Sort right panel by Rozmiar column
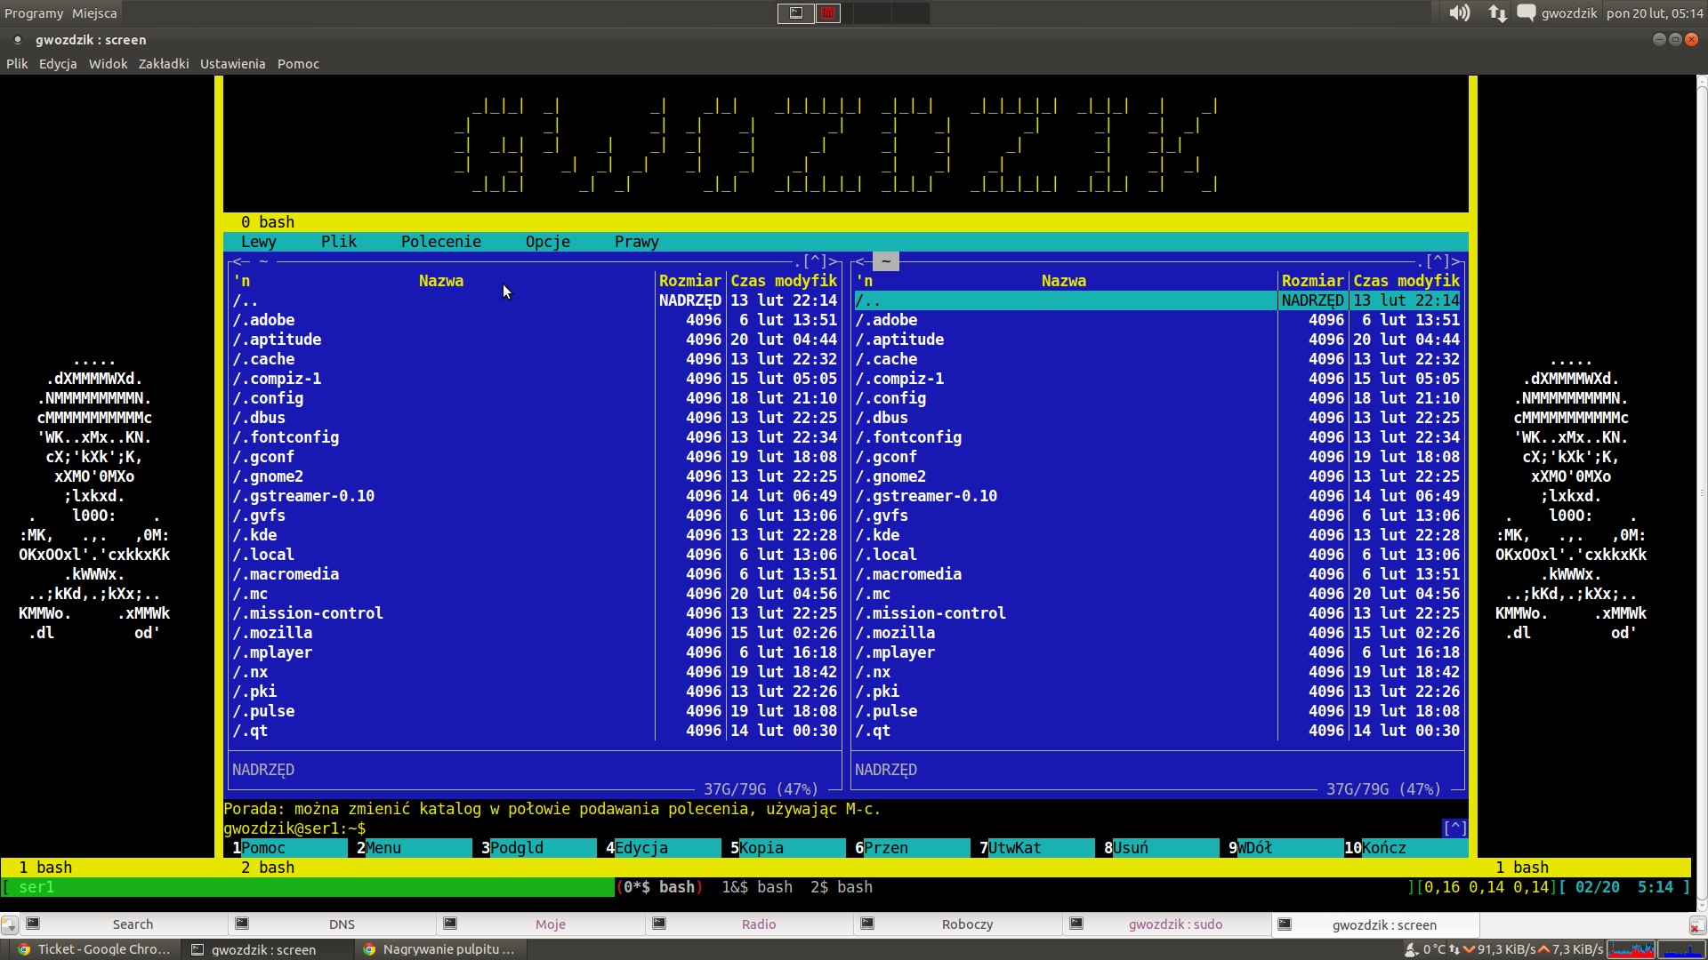 [1312, 281]
